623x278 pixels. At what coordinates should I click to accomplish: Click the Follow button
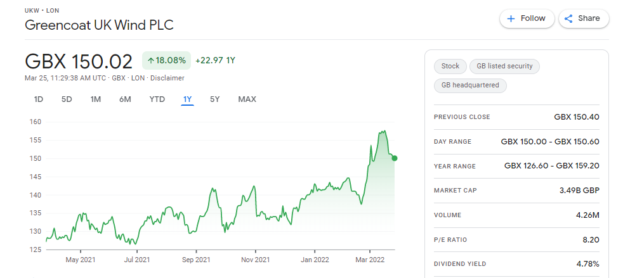point(527,18)
